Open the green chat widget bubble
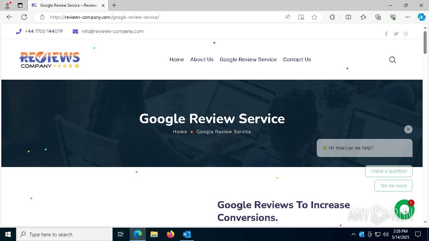Screen dimensions: 429x241 click(x=405, y=210)
